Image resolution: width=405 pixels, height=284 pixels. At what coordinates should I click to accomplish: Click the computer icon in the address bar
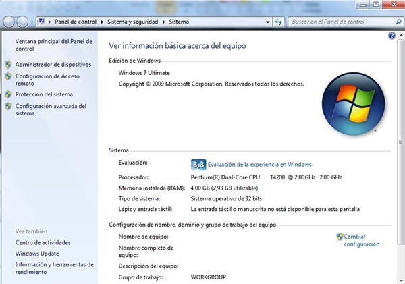[x=41, y=22]
